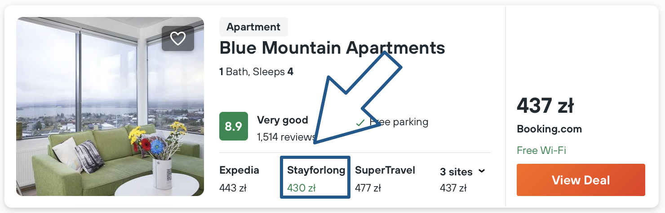
Task: Click the green 430 zł Stayforlong price
Action: (x=301, y=188)
